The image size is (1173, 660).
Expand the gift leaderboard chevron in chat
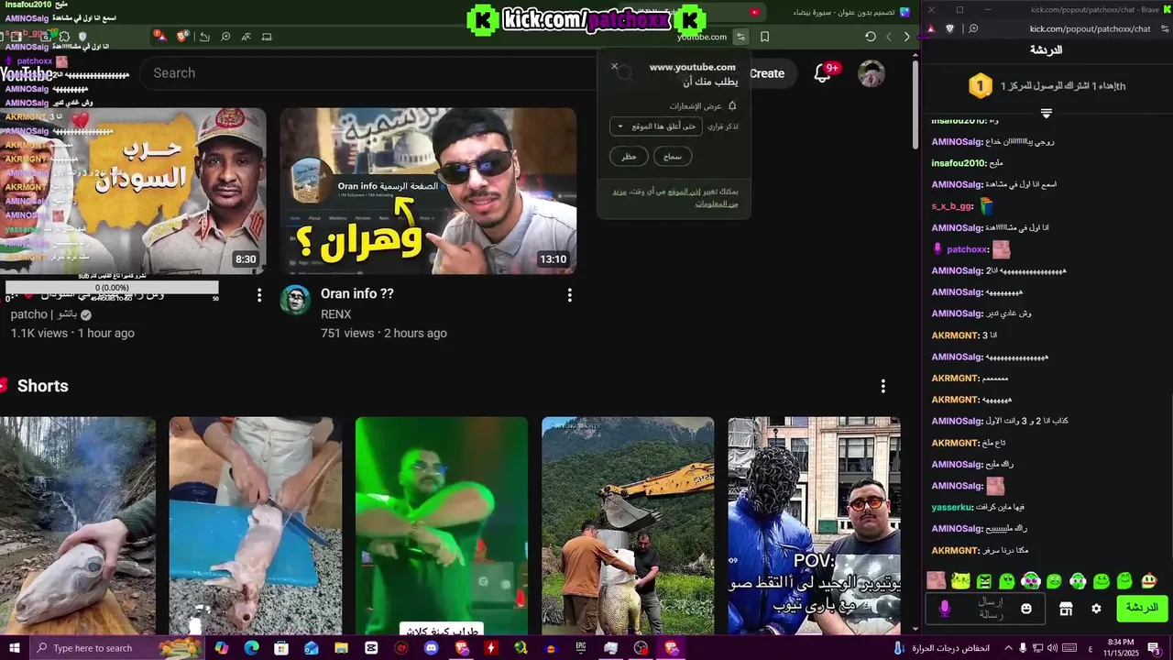coord(1046,114)
